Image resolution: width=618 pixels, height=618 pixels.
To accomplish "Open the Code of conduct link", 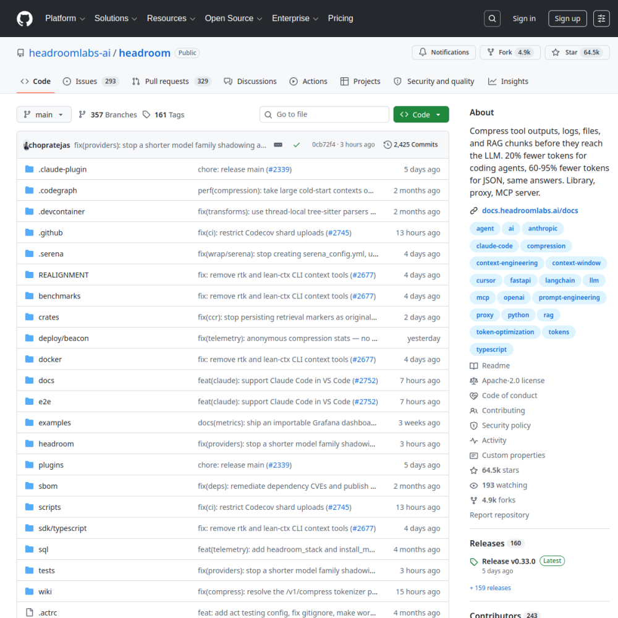I will [x=503, y=396].
